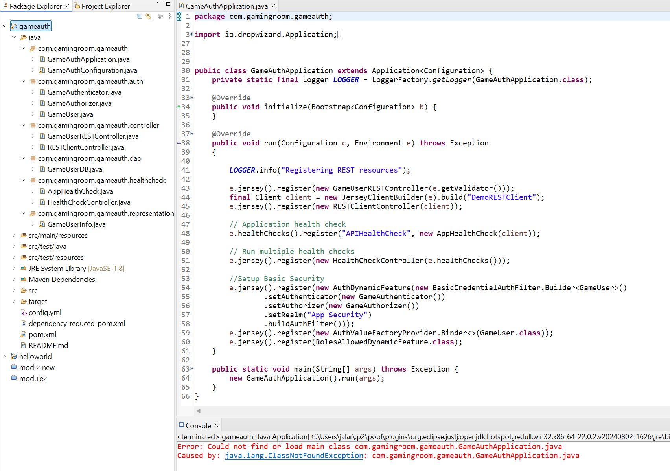The image size is (670, 471).
Task: Expand the src/main/resources folder
Action: [14, 235]
